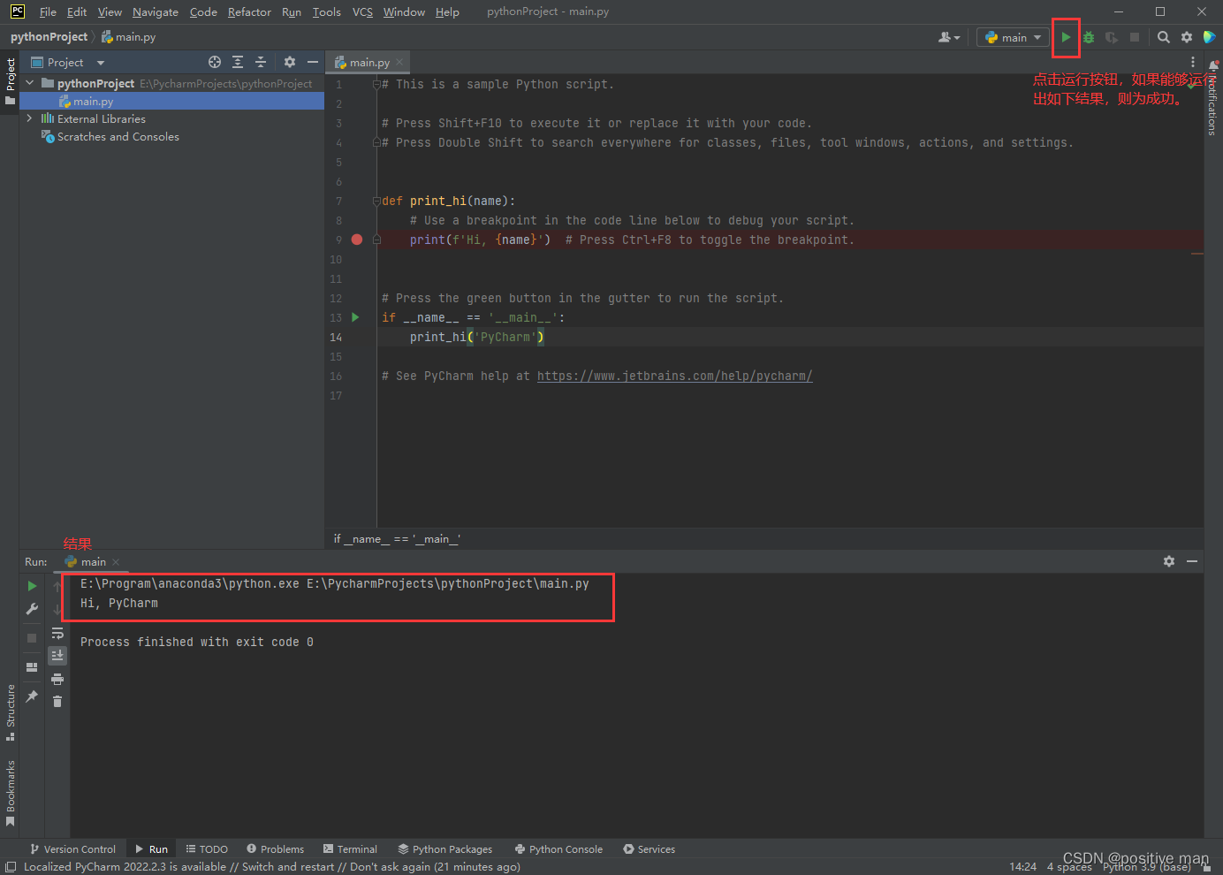
Task: Toggle the breakpoint on line 9
Action: pos(357,240)
